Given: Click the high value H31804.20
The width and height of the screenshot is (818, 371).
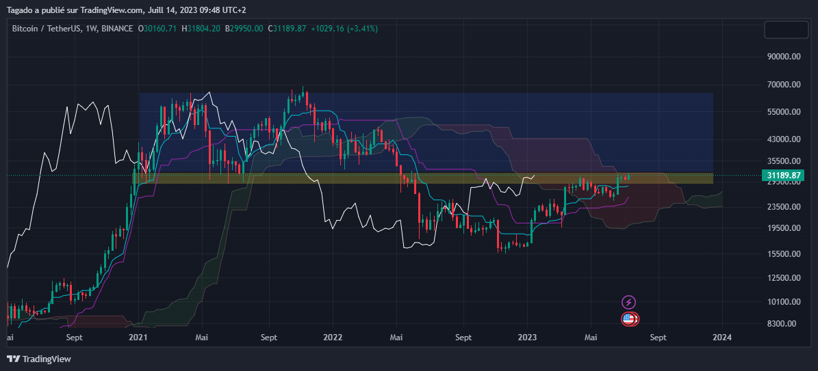Looking at the screenshot, I should point(201,29).
